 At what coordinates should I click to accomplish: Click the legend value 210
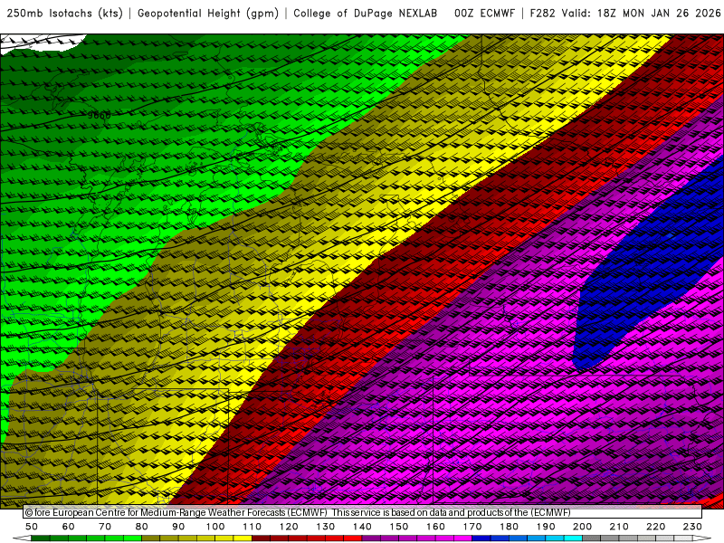click(x=619, y=527)
